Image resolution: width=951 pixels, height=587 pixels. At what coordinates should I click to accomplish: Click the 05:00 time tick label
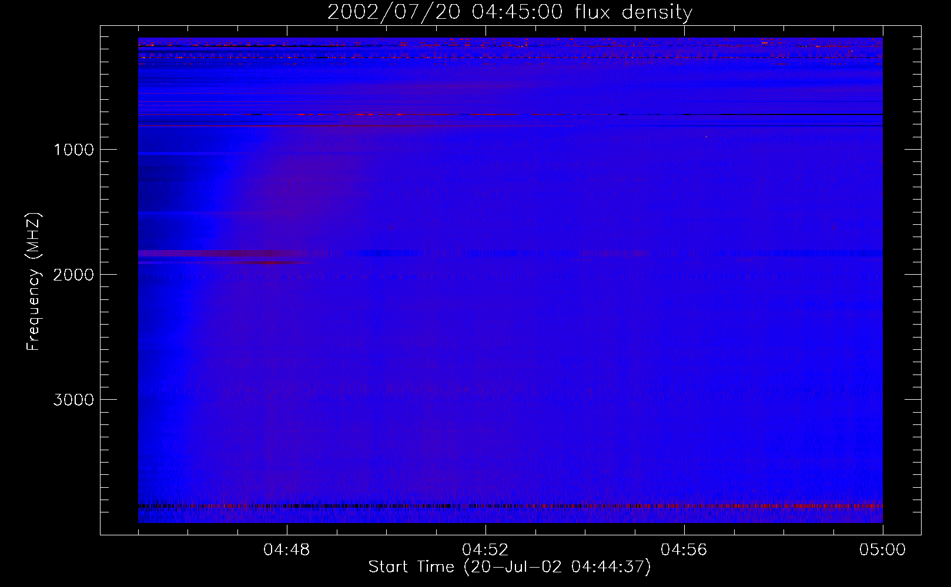pyautogui.click(x=883, y=550)
